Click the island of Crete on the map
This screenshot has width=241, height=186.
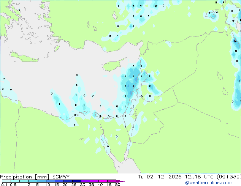pos(24,57)
